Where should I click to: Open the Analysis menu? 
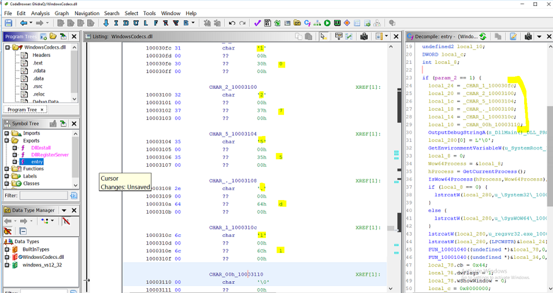point(40,13)
